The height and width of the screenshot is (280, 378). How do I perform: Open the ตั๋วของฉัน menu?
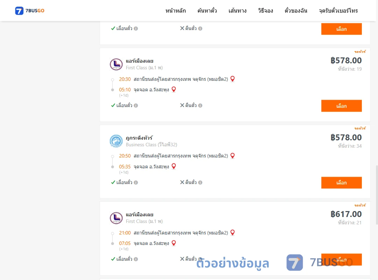[296, 10]
